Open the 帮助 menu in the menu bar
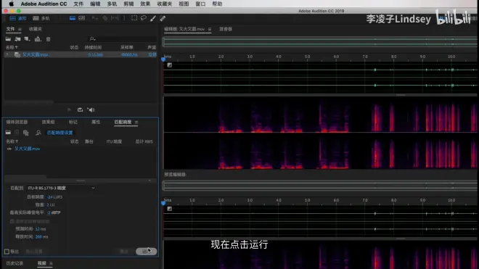This screenshot has height=269, width=479. (217, 4)
